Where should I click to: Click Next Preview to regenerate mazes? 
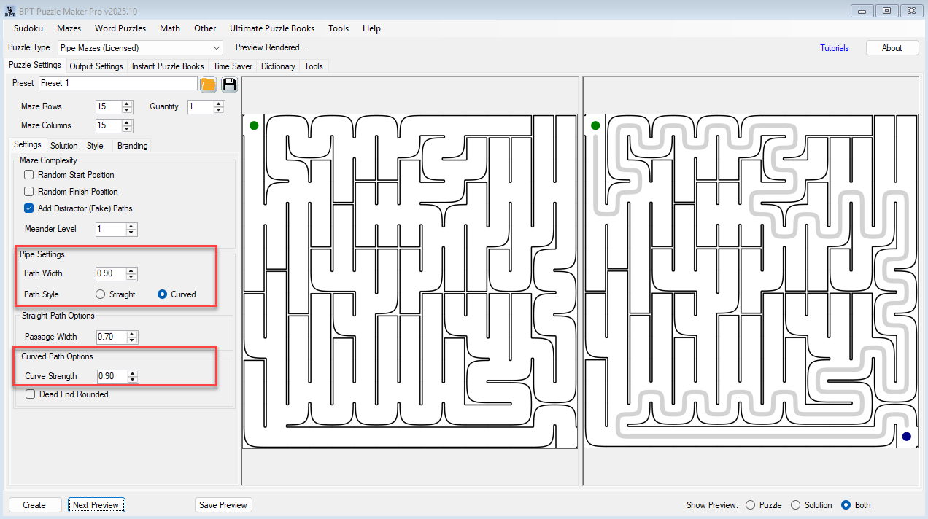tap(96, 504)
